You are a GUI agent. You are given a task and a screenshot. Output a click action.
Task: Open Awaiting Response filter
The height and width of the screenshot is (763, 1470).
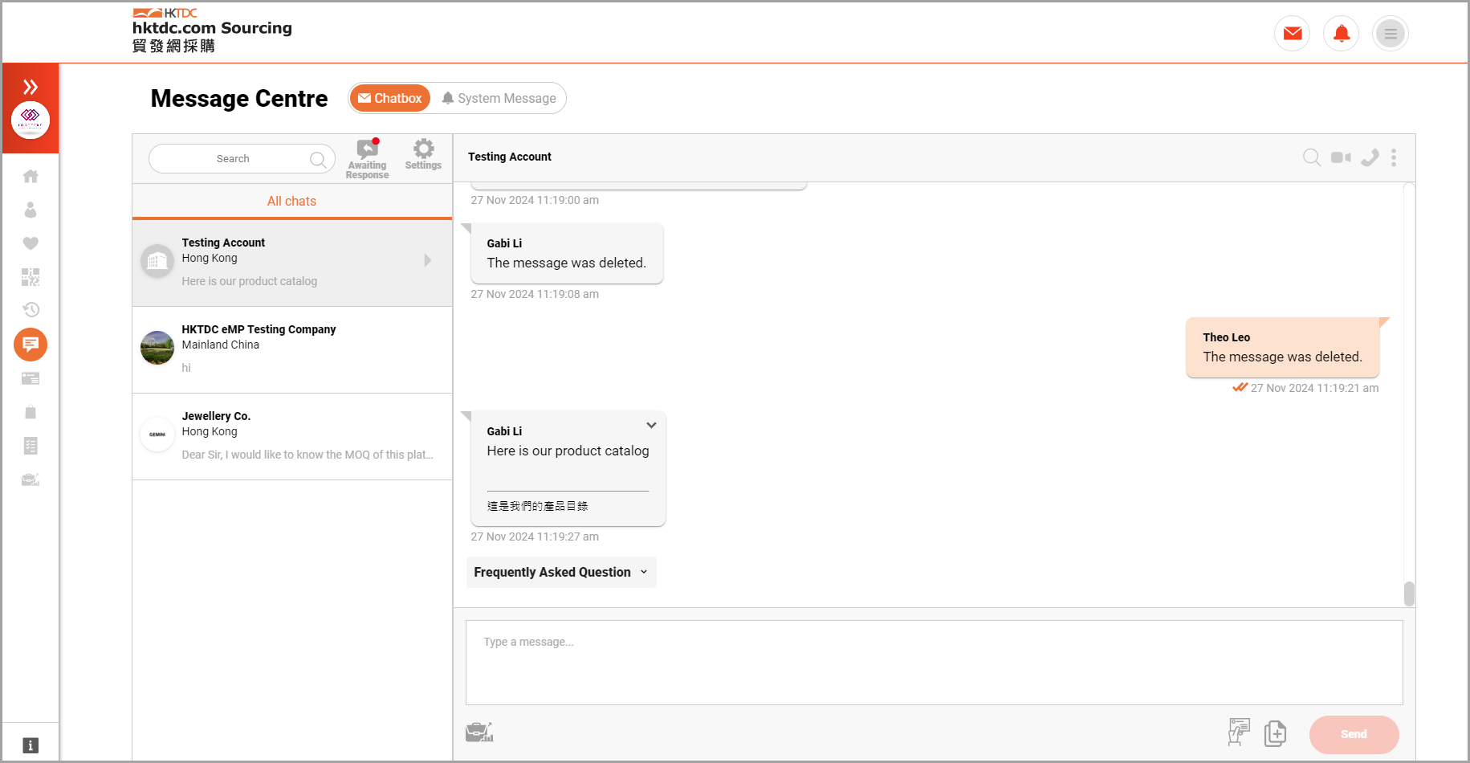coord(368,159)
